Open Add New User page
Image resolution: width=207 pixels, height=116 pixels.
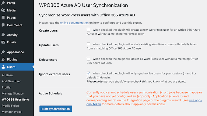click(11, 81)
